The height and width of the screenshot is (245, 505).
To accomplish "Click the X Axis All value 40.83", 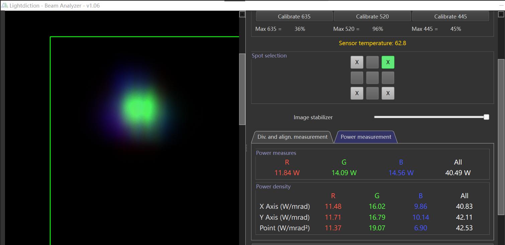I will point(464,207).
